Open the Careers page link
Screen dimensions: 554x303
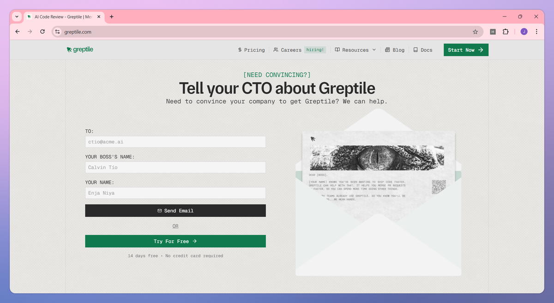pyautogui.click(x=287, y=50)
